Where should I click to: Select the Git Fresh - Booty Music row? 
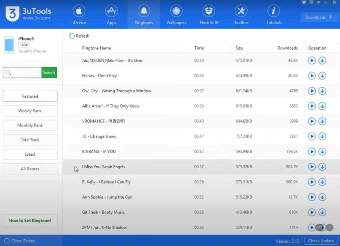pyautogui.click(x=201, y=212)
